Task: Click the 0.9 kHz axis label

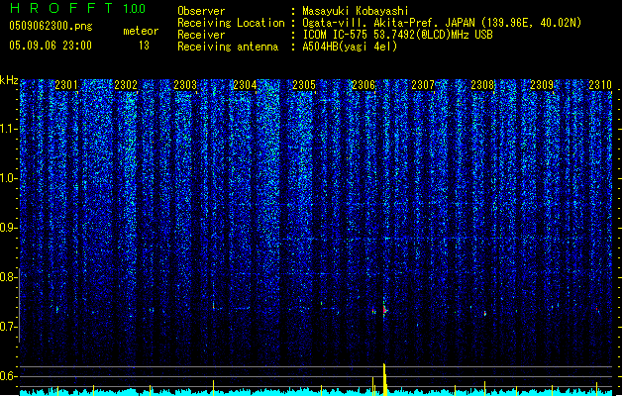Action: (x=9, y=228)
